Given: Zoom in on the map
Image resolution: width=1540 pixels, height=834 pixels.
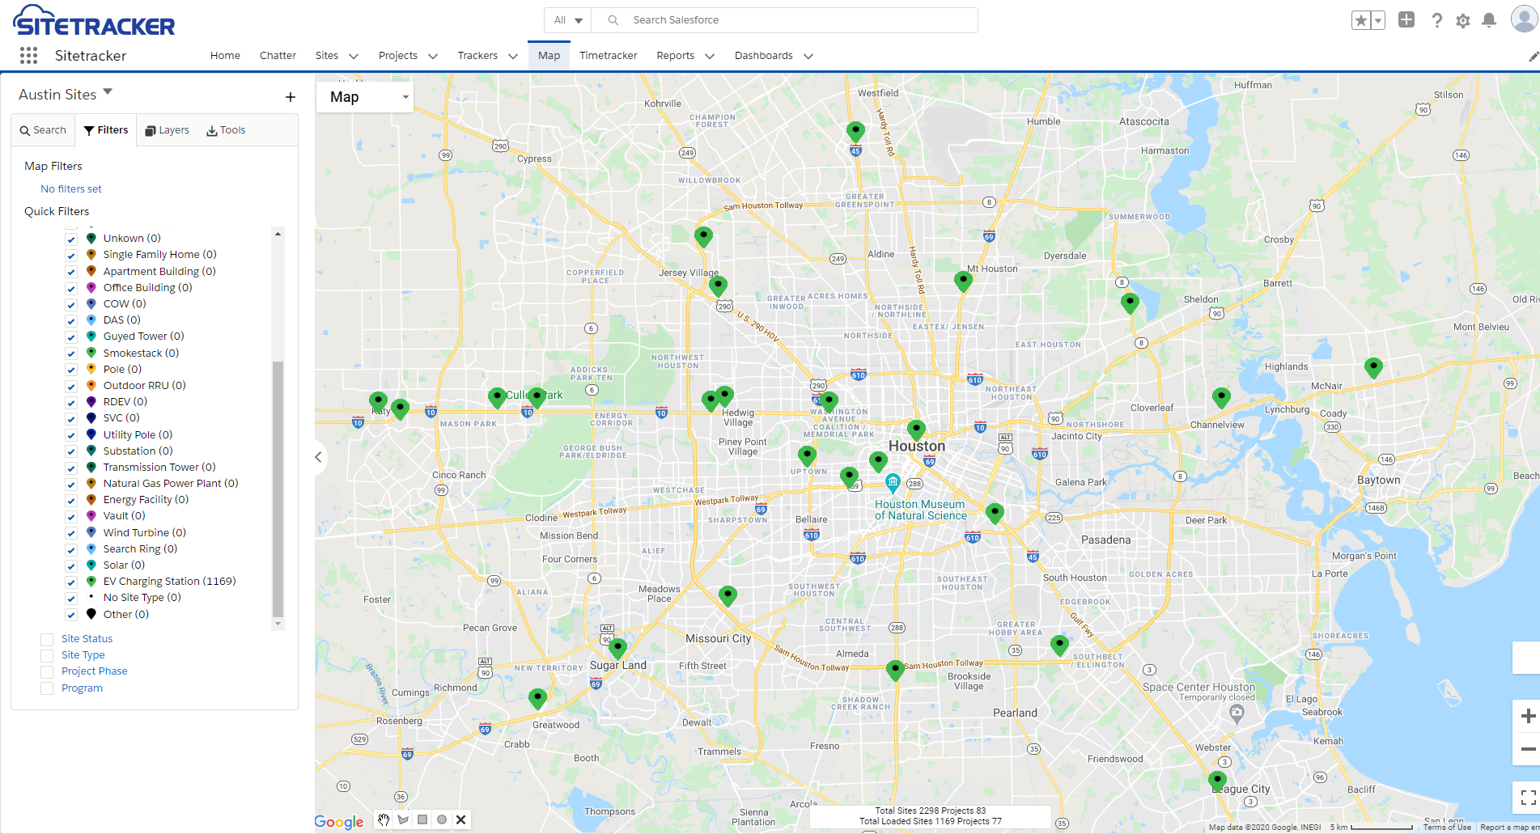Looking at the screenshot, I should pyautogui.click(x=1528, y=716).
